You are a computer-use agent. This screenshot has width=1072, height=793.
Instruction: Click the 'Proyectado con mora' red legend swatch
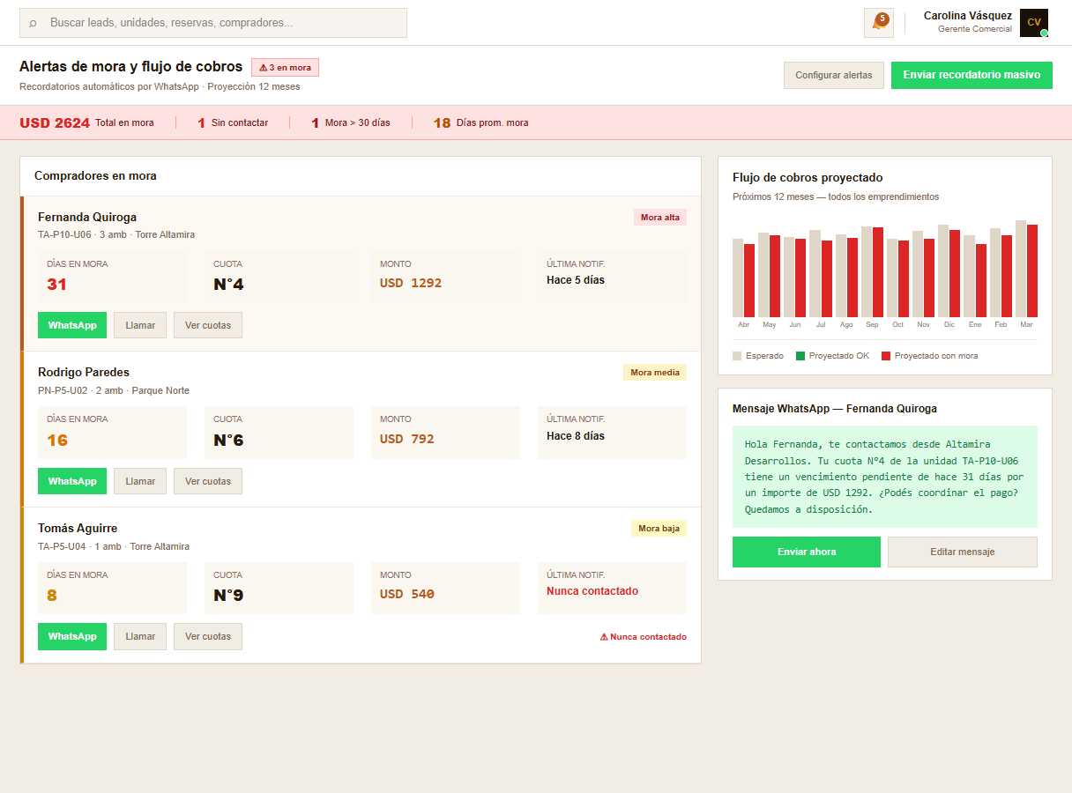[x=886, y=356]
